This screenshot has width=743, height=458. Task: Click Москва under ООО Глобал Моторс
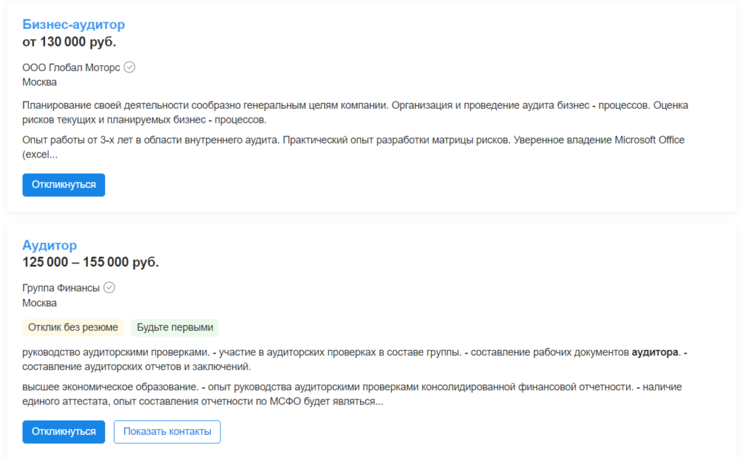click(x=39, y=82)
